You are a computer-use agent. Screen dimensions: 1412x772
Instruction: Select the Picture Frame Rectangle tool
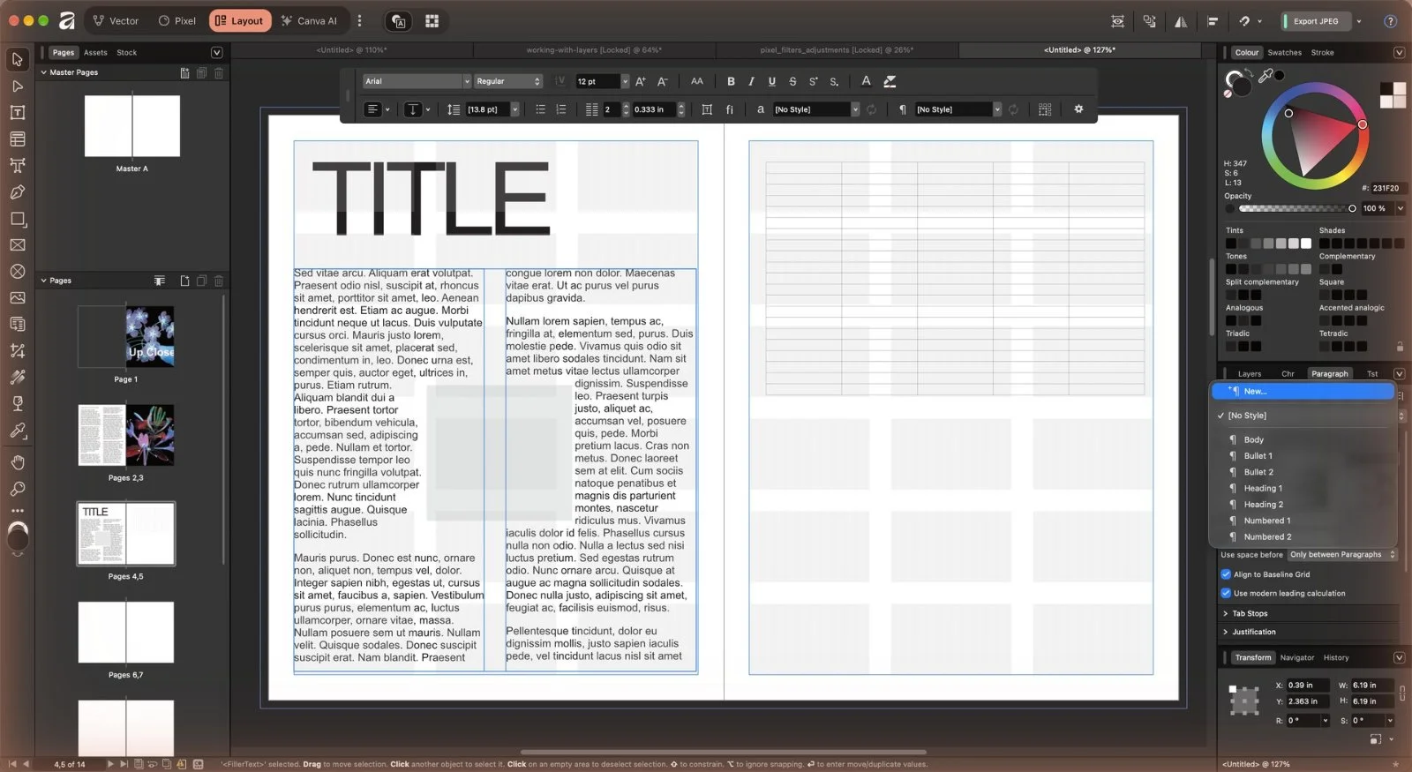pos(17,244)
